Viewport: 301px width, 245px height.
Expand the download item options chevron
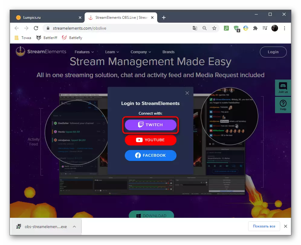[x=74, y=227]
